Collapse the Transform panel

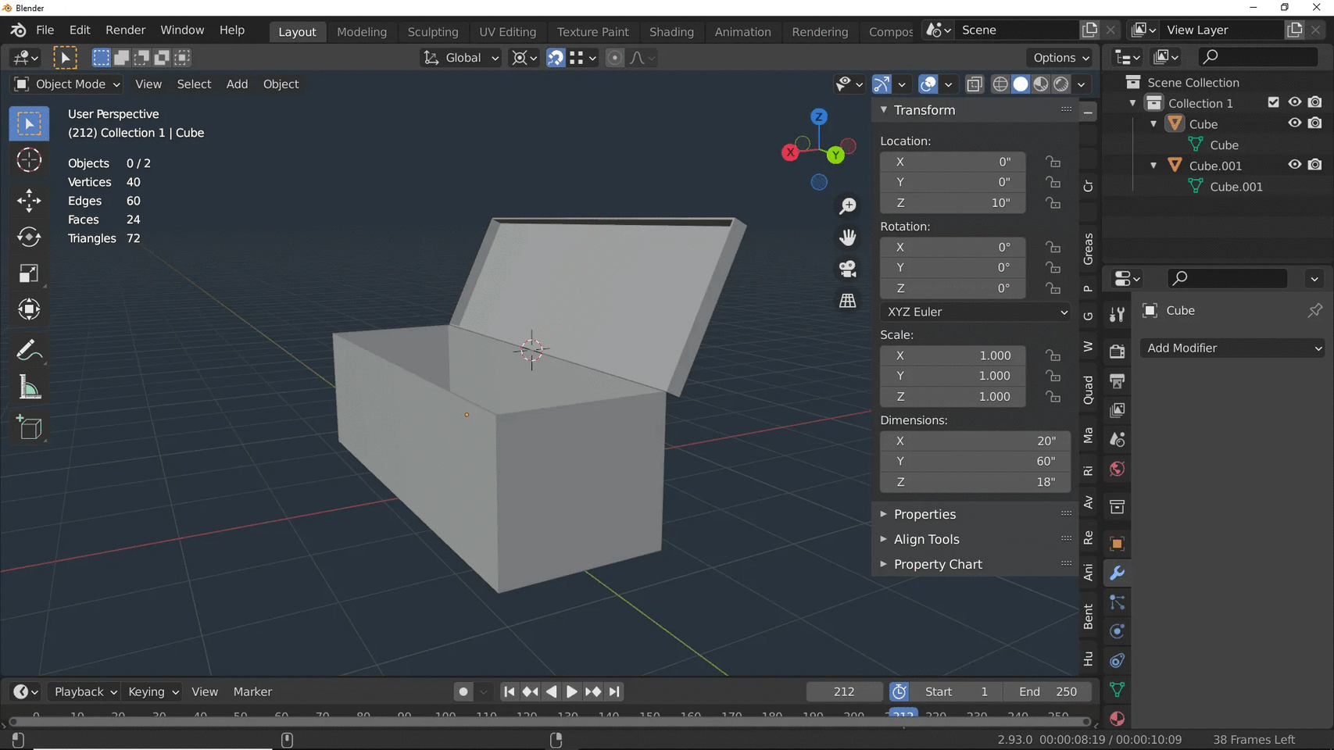[884, 110]
